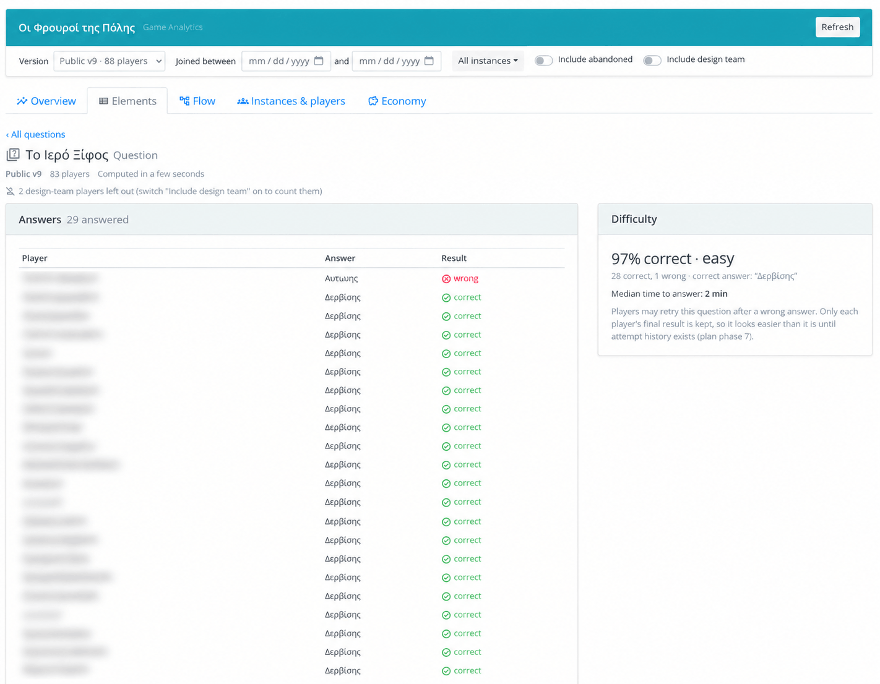Image resolution: width=880 pixels, height=684 pixels.
Task: Click the Refresh button
Action: pos(837,27)
